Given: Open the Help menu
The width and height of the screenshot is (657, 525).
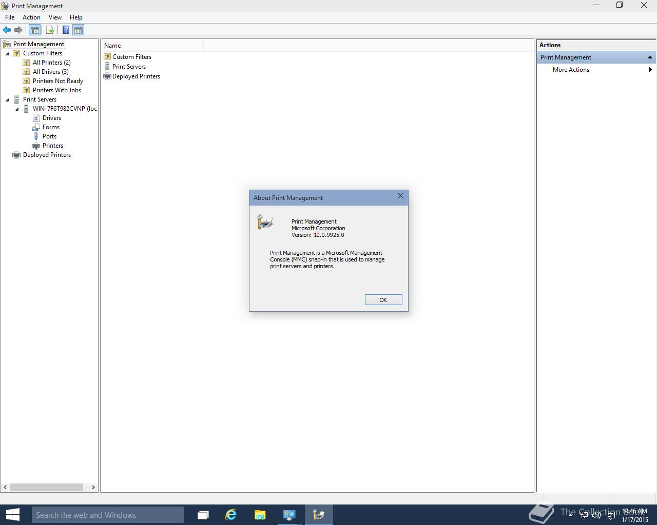Looking at the screenshot, I should 76,17.
